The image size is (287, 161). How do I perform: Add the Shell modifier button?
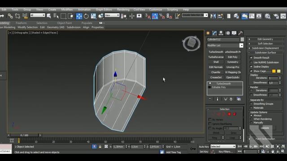(216, 62)
